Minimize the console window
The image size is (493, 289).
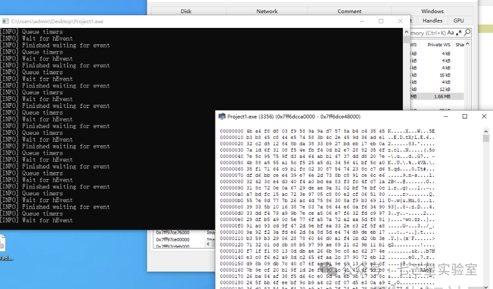point(362,22)
